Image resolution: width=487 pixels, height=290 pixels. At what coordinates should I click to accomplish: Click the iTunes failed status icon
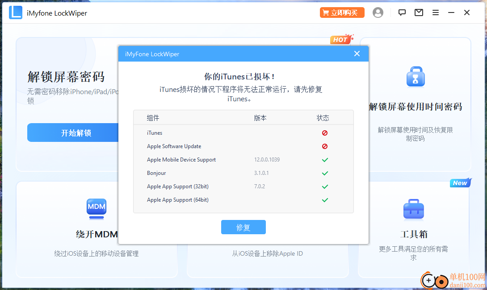324,133
